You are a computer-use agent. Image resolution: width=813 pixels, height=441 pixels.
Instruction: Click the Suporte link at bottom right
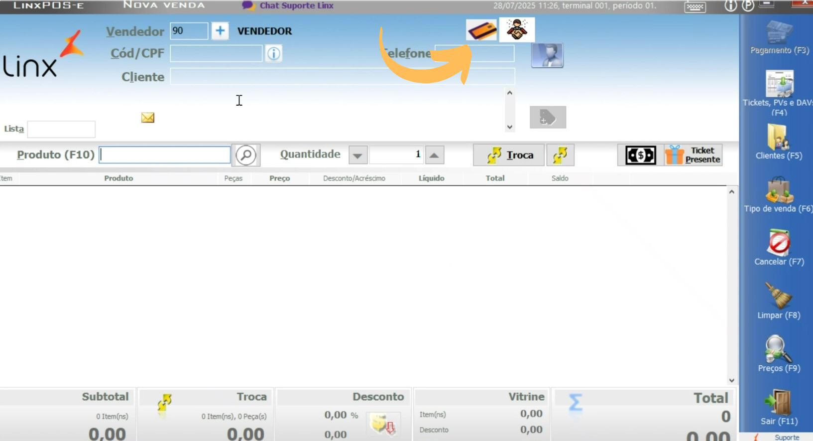point(787,437)
